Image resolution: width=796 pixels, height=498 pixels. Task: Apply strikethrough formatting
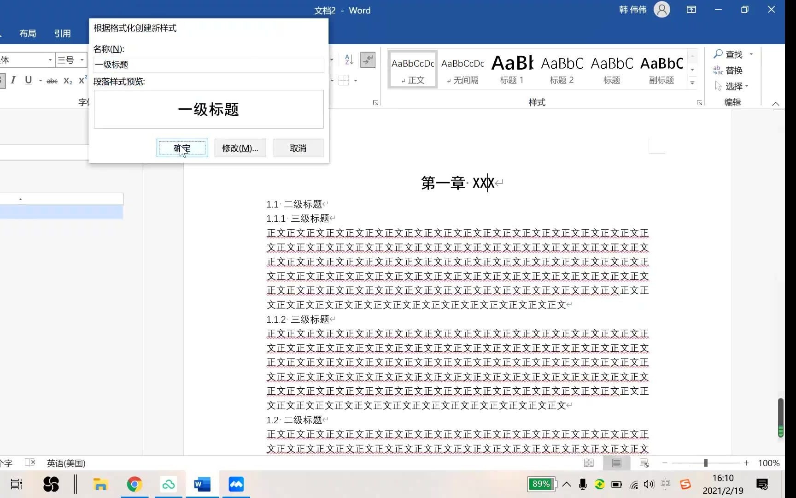pos(52,80)
